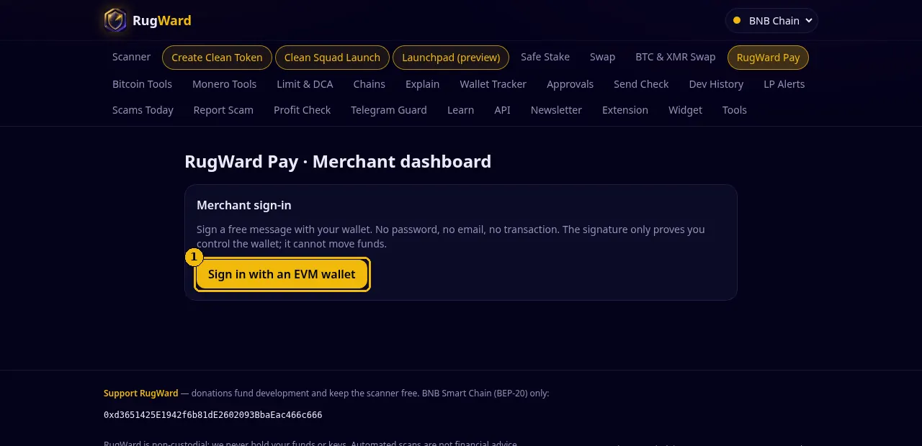The width and height of the screenshot is (922, 446).
Task: Open the Create Clean Token page
Action: 217,58
